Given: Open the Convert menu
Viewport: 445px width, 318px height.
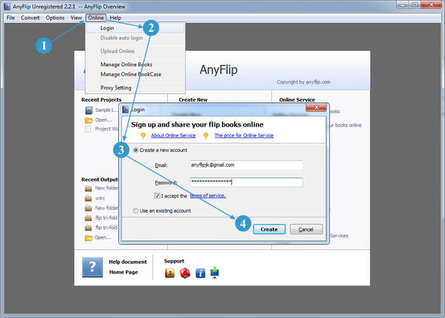Looking at the screenshot, I should click(30, 18).
